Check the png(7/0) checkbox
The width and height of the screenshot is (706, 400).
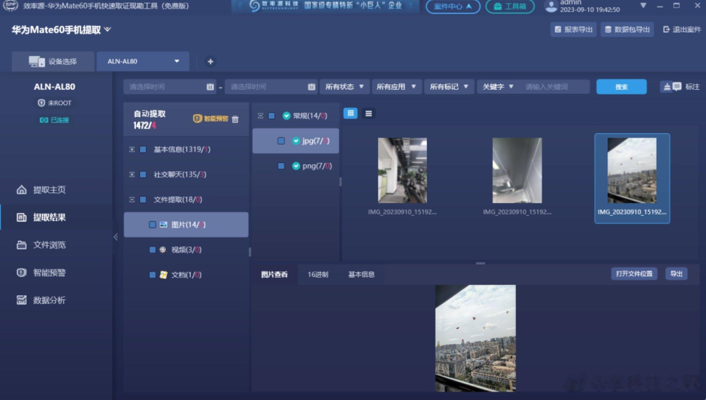pyautogui.click(x=281, y=166)
